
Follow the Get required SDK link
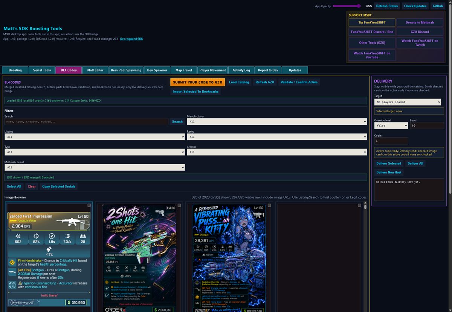point(131,39)
